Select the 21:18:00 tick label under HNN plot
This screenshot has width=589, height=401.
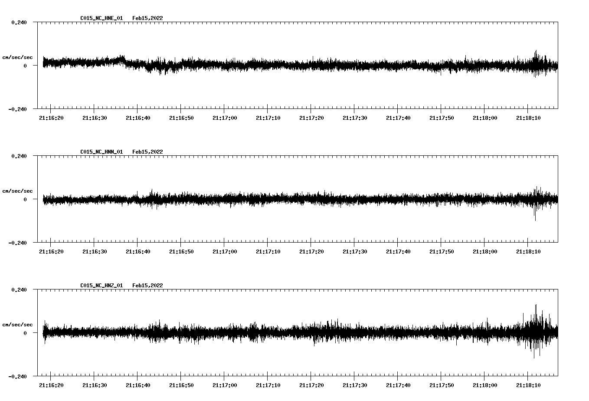pos(485,252)
